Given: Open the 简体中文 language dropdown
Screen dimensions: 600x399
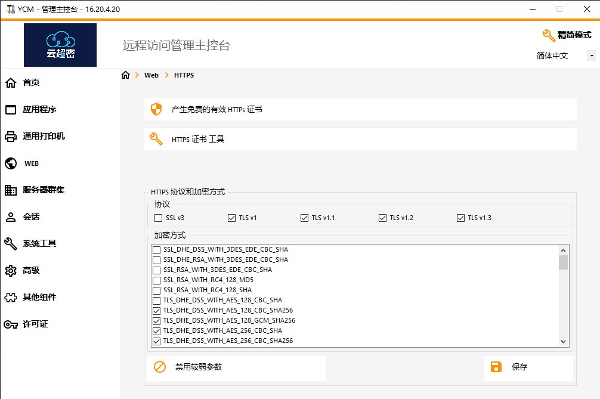Looking at the screenshot, I should pos(592,56).
